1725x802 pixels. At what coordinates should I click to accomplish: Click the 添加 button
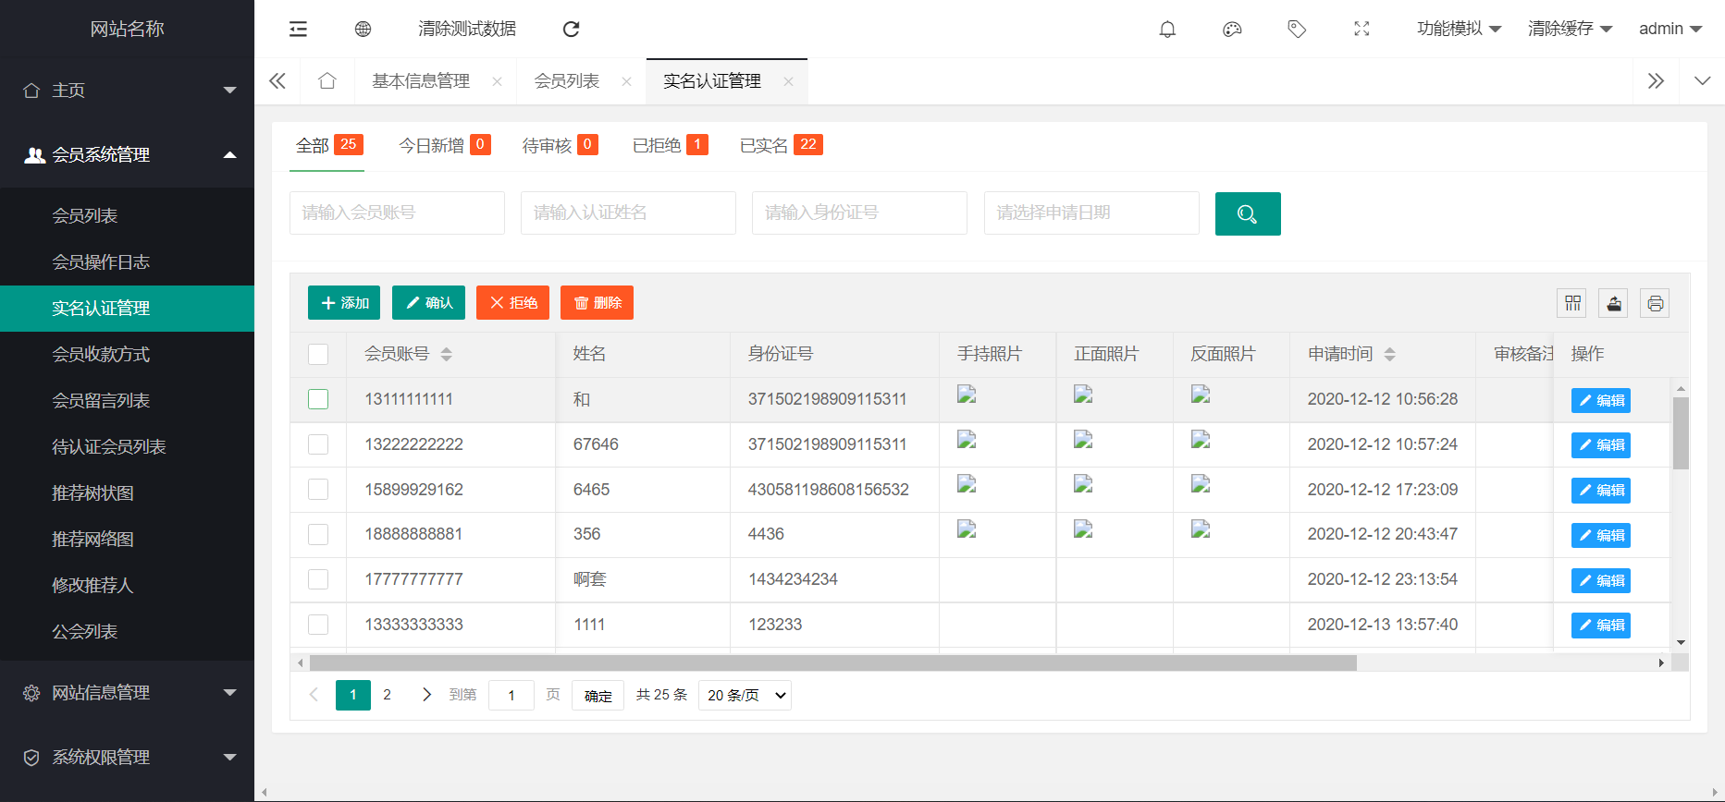pyautogui.click(x=344, y=303)
